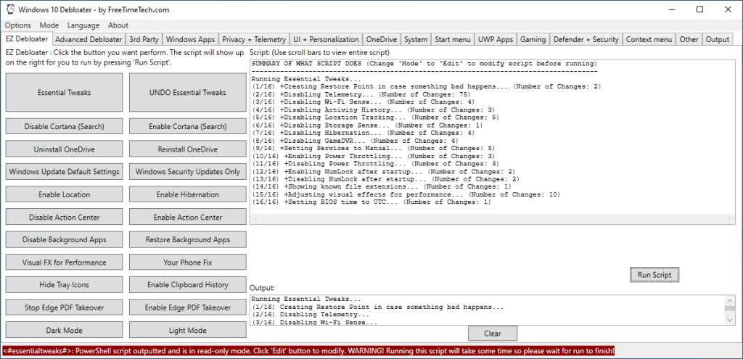
Task: Switch to the Advanced Debloater tab
Action: (x=89, y=40)
